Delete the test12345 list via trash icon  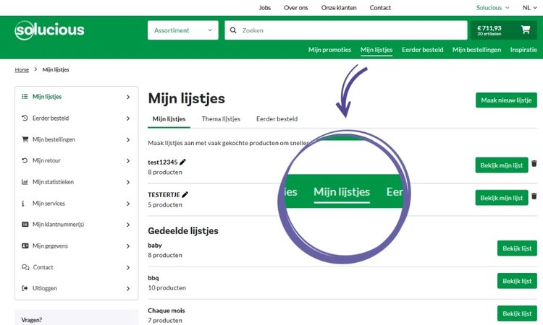(534, 164)
